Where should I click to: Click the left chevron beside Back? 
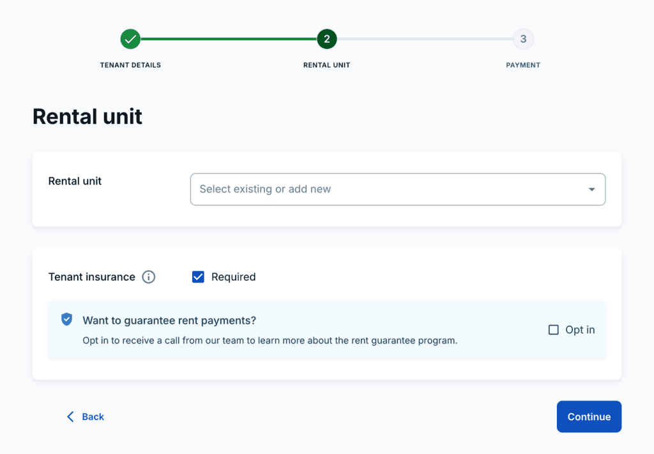tap(70, 417)
